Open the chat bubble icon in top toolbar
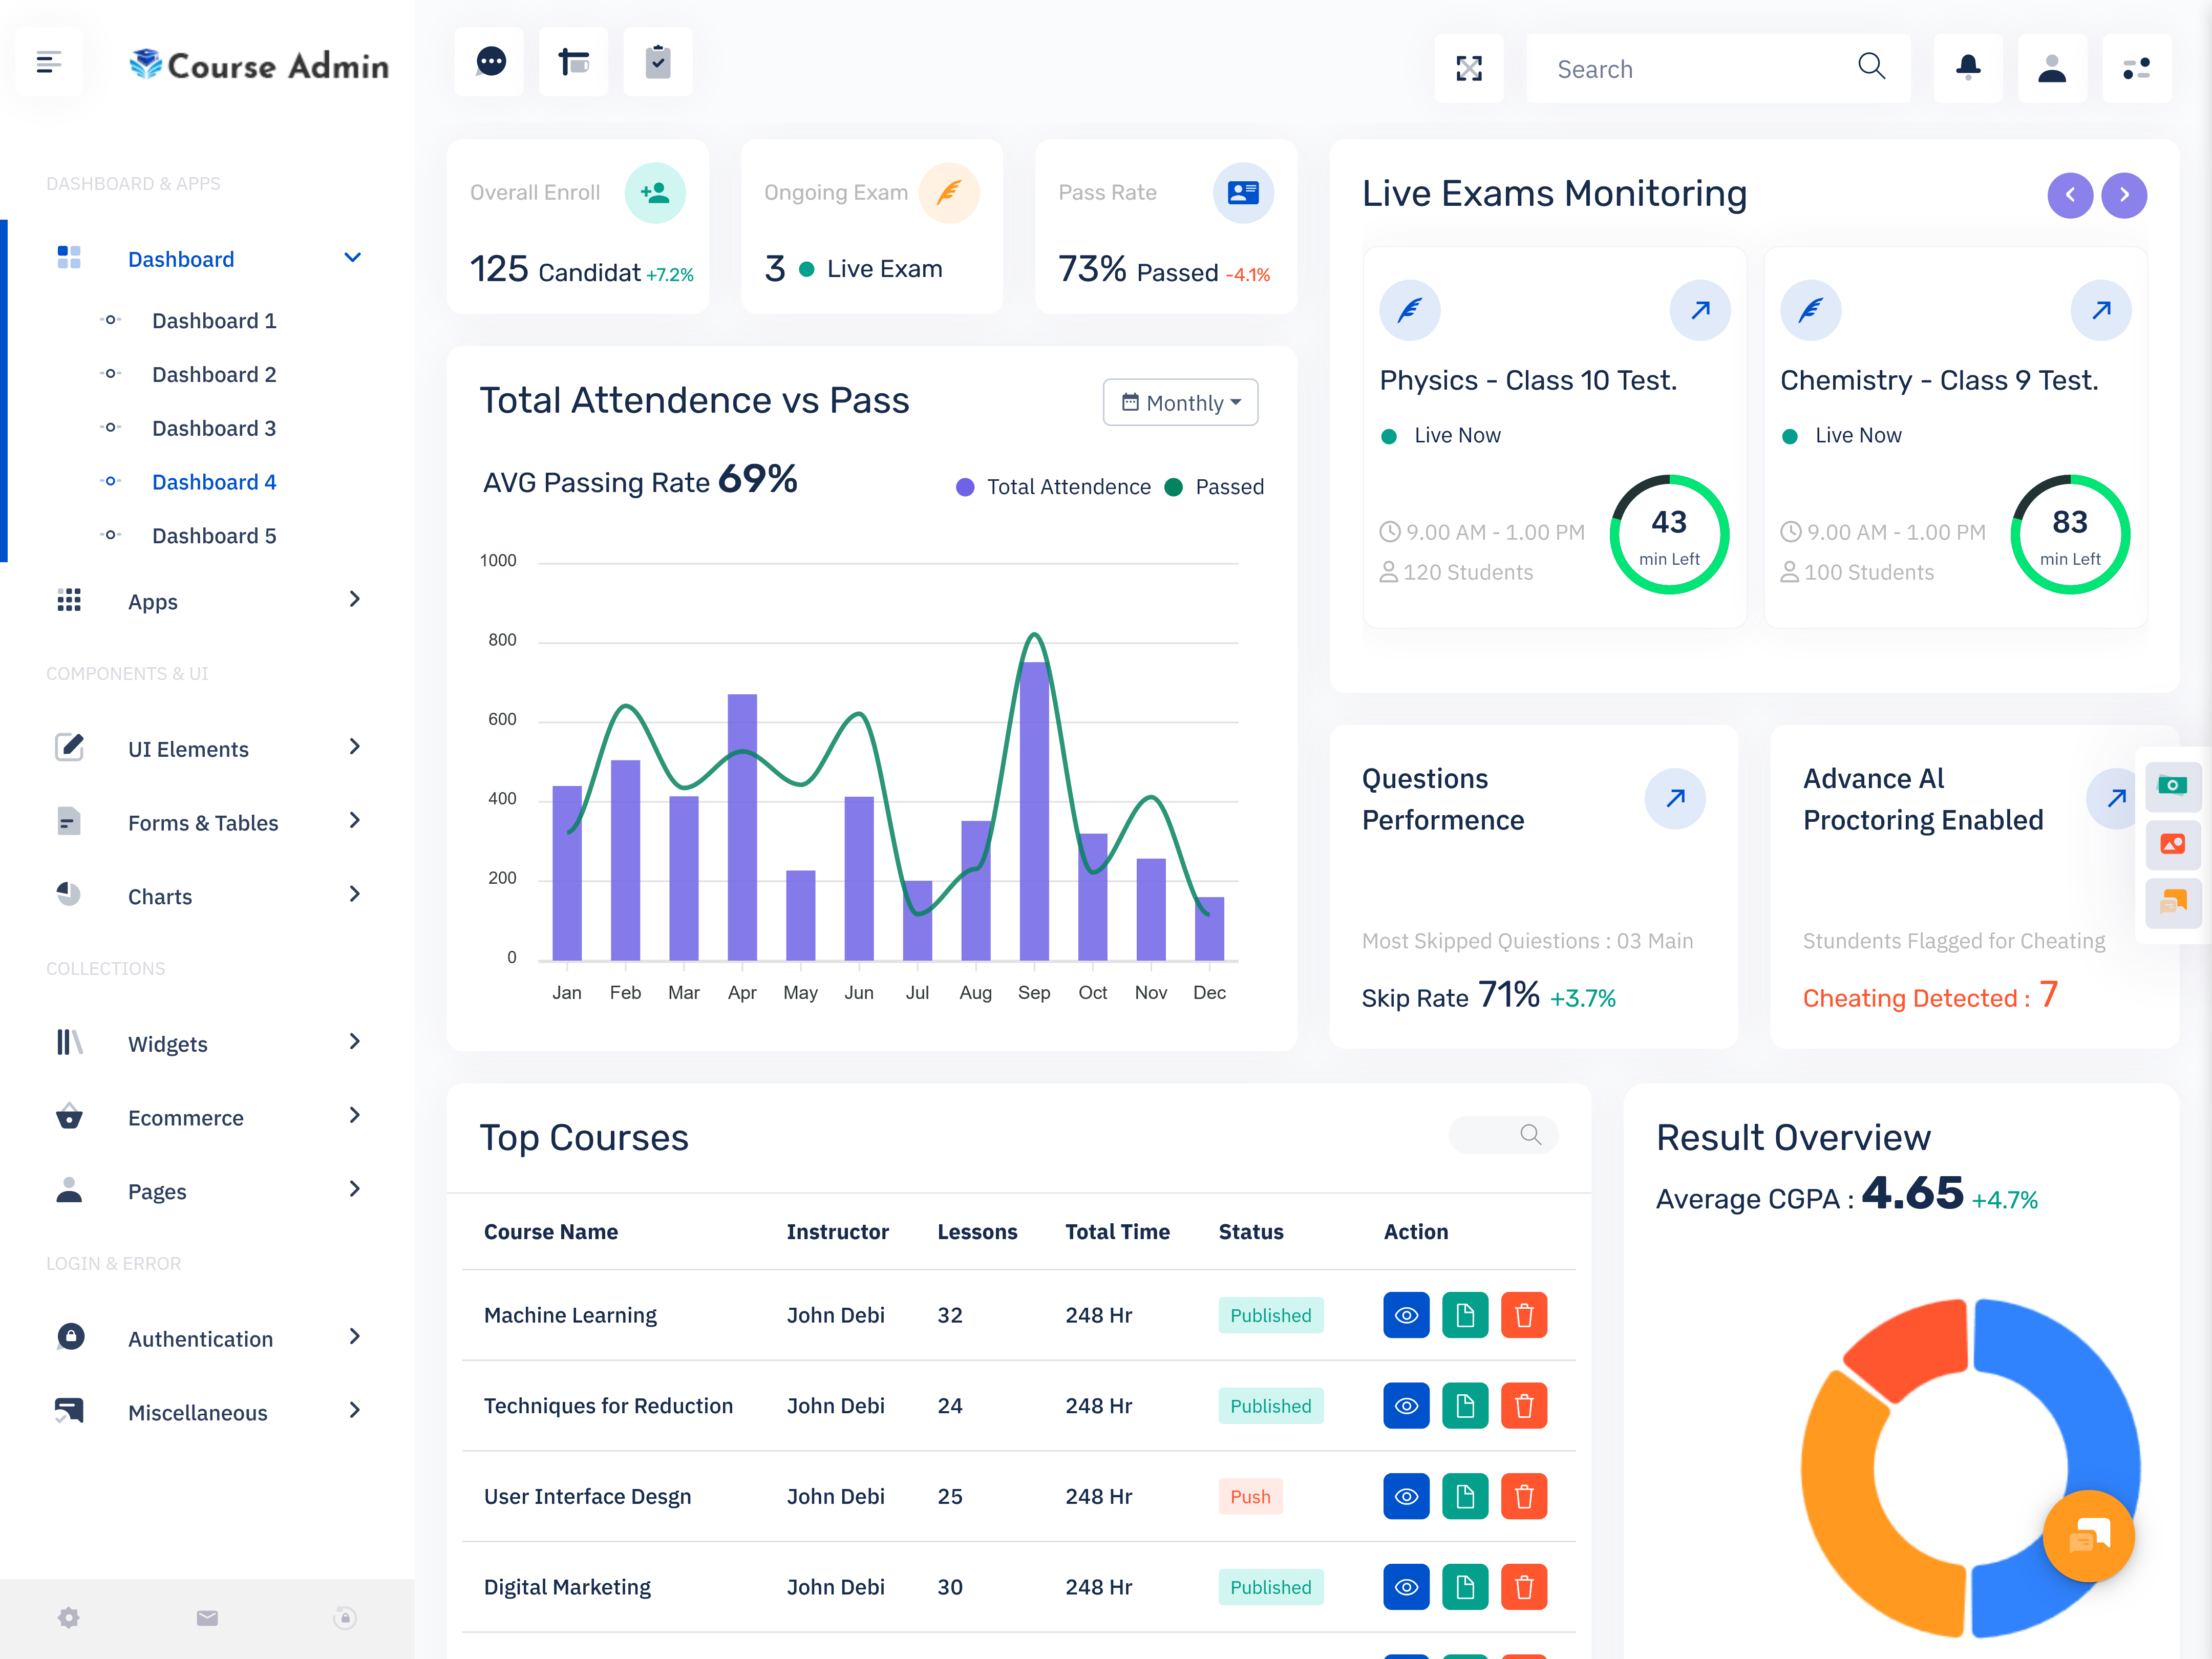2212x1659 pixels. coord(490,62)
